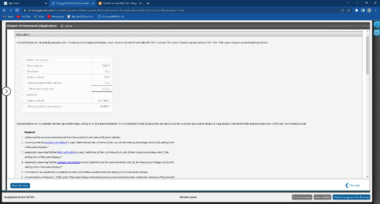Image resolution: width=380 pixels, height=204 pixels.
Task: Click Total variable cost per unit row
Action: [x=67, y=89]
